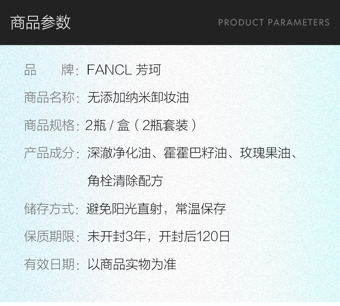
Task: Click ingredient 玫瑰果油
Action: pos(265,153)
